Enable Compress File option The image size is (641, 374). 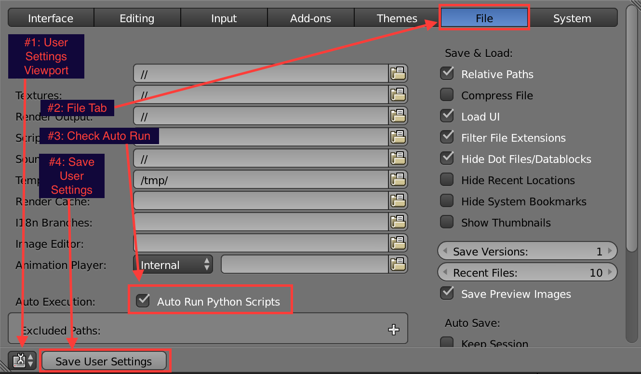[x=446, y=95]
